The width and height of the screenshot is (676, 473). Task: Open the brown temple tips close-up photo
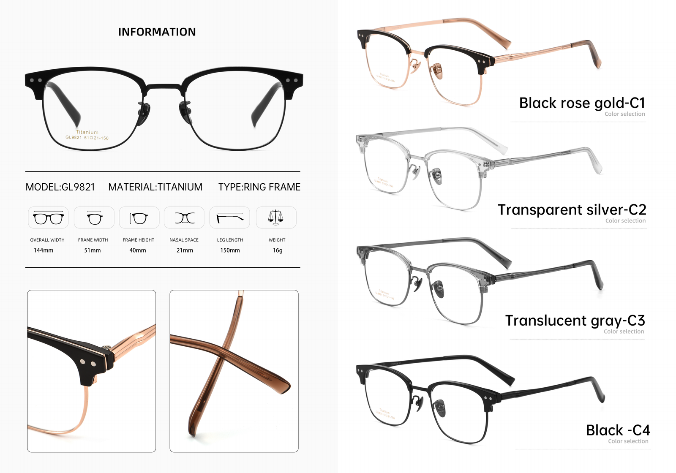234,371
